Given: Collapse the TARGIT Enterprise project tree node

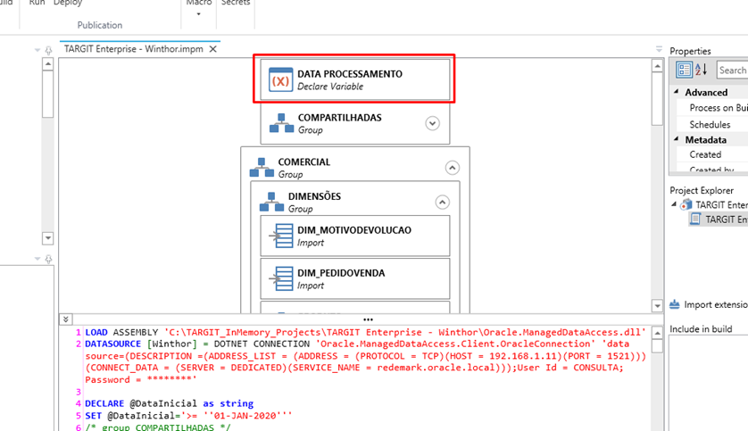Looking at the screenshot, I should coord(674,204).
